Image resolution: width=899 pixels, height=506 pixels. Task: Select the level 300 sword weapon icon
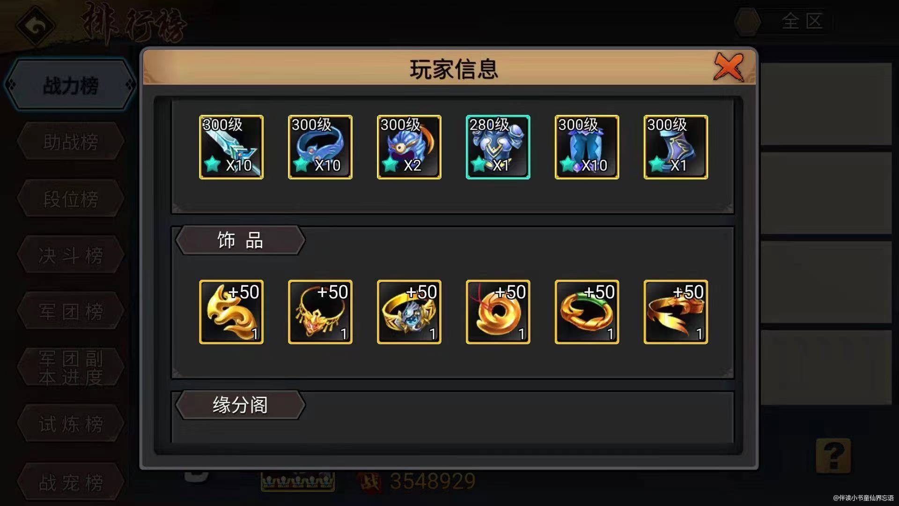[x=231, y=147]
